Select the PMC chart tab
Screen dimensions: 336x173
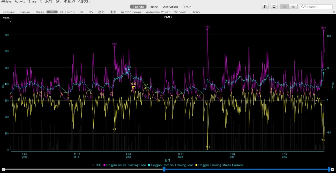(x=52, y=12)
